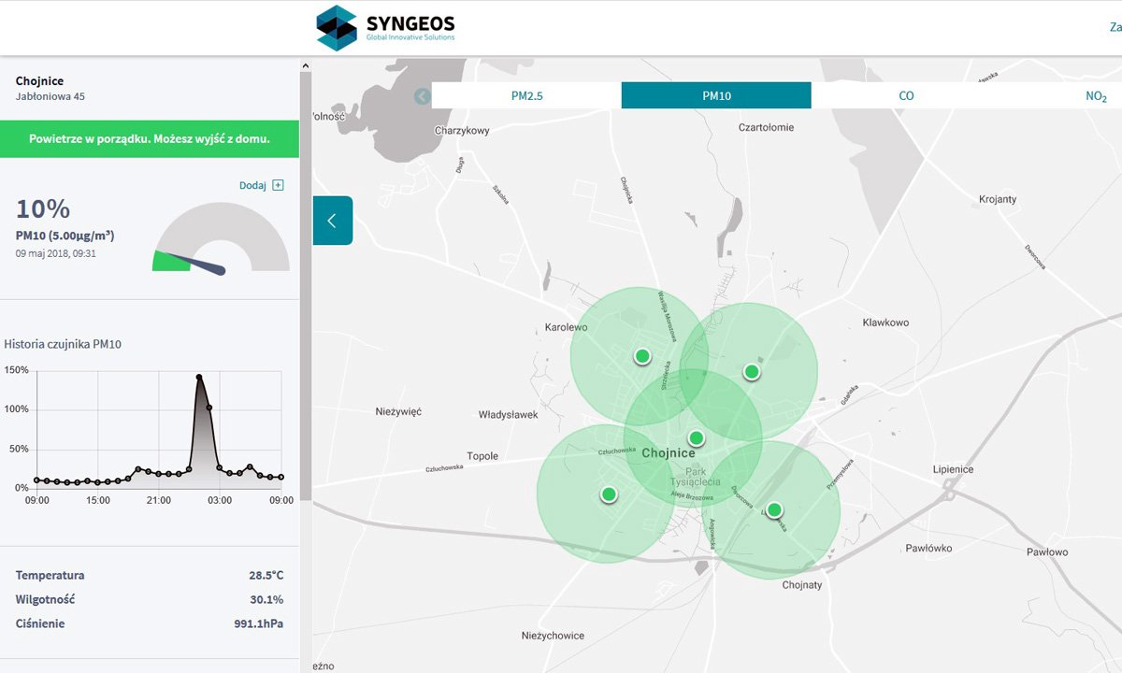This screenshot has width=1122, height=673.
Task: Open the CO tab
Action: (x=906, y=95)
